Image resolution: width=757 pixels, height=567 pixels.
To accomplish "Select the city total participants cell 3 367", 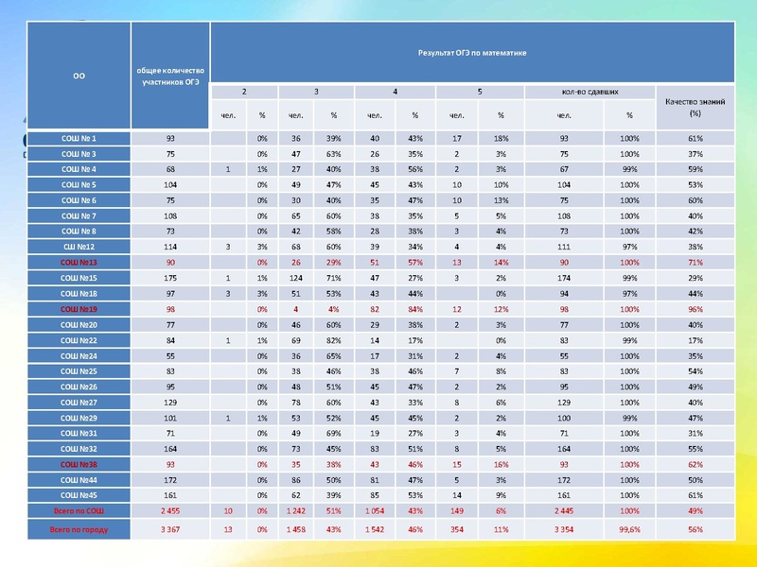I will click(170, 530).
